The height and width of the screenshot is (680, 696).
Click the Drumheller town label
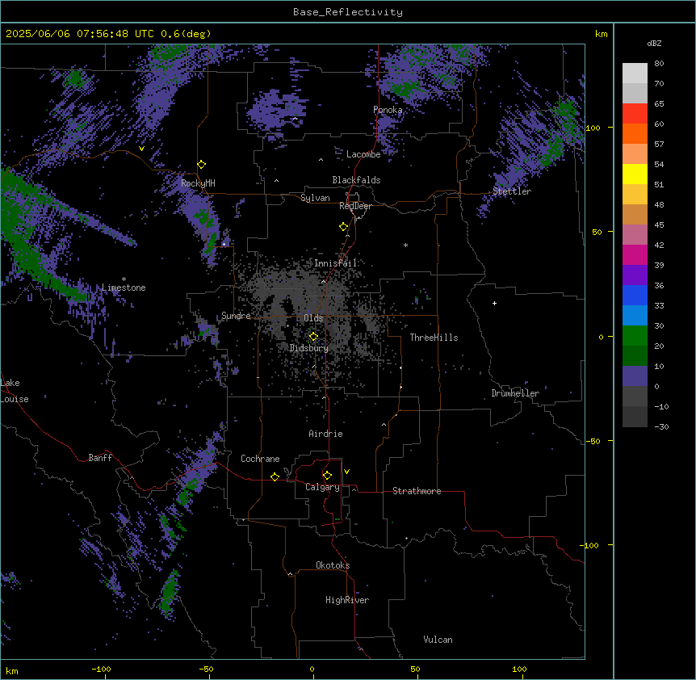515,393
